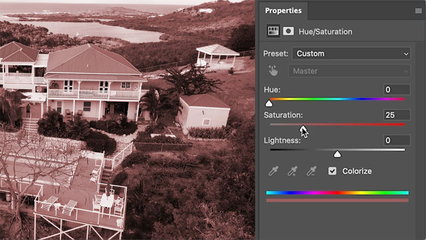
Task: Select the Add to Sample eyedropper
Action: click(292, 171)
